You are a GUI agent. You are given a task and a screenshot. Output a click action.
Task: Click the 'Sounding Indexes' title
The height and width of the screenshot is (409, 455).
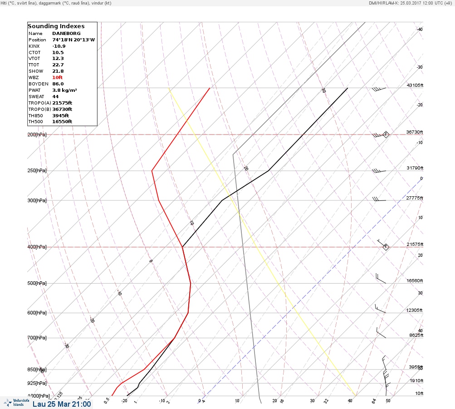(56, 26)
